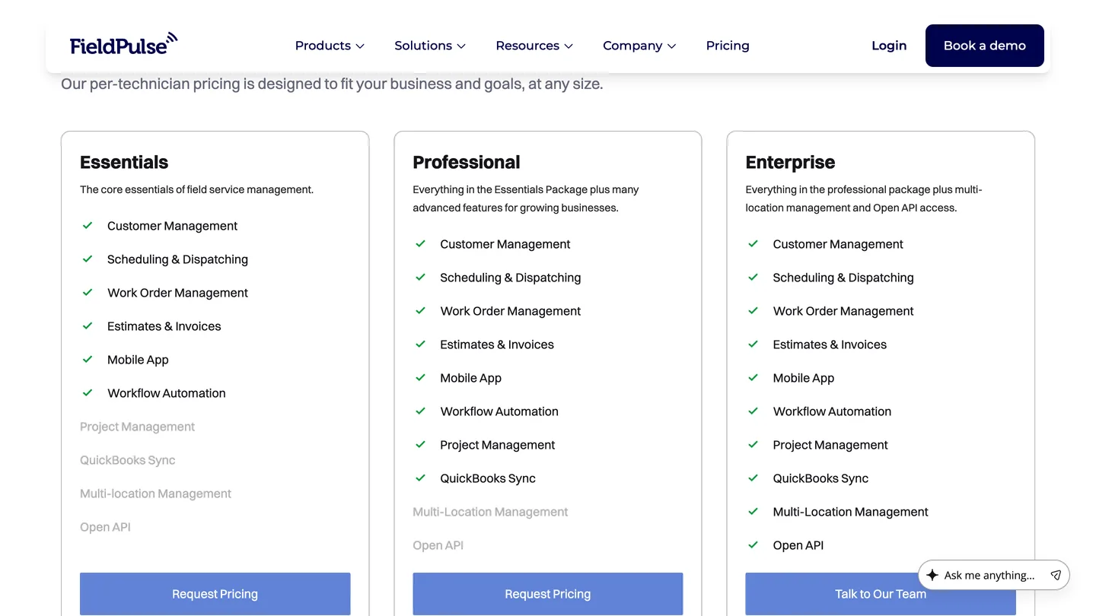Click Enterprise Workflow Automation text
The width and height of the screenshot is (1096, 616).
coord(832,411)
